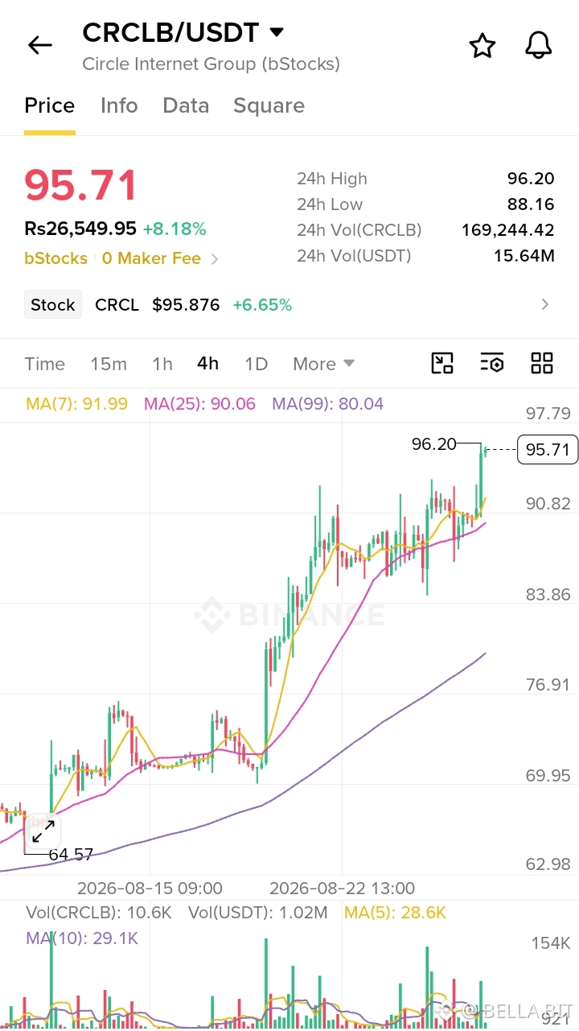Tap the Vol(USDT): 1.02M label
The image size is (579, 1031).
click(x=258, y=913)
